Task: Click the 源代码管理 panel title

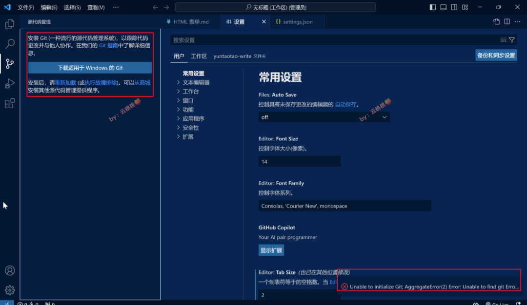Action: pyautogui.click(x=40, y=22)
